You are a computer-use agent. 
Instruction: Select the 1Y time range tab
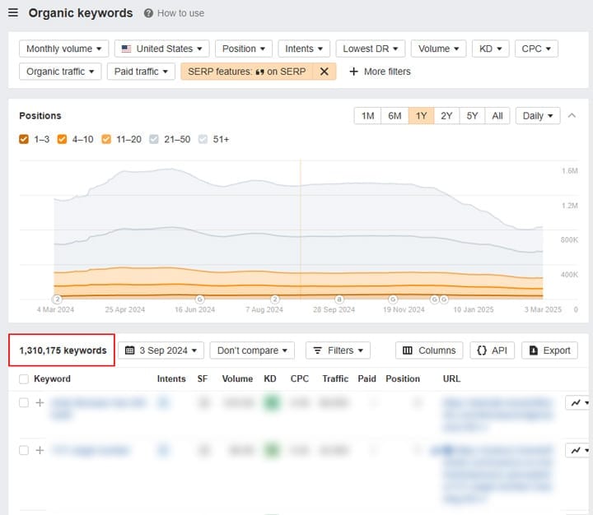pos(422,116)
